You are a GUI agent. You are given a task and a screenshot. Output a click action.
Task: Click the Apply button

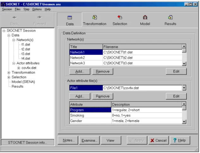(x=137, y=140)
